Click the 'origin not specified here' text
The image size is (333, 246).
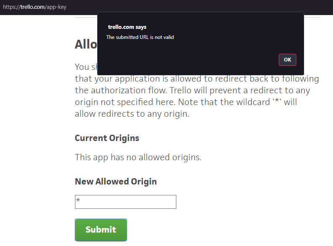[125, 102]
